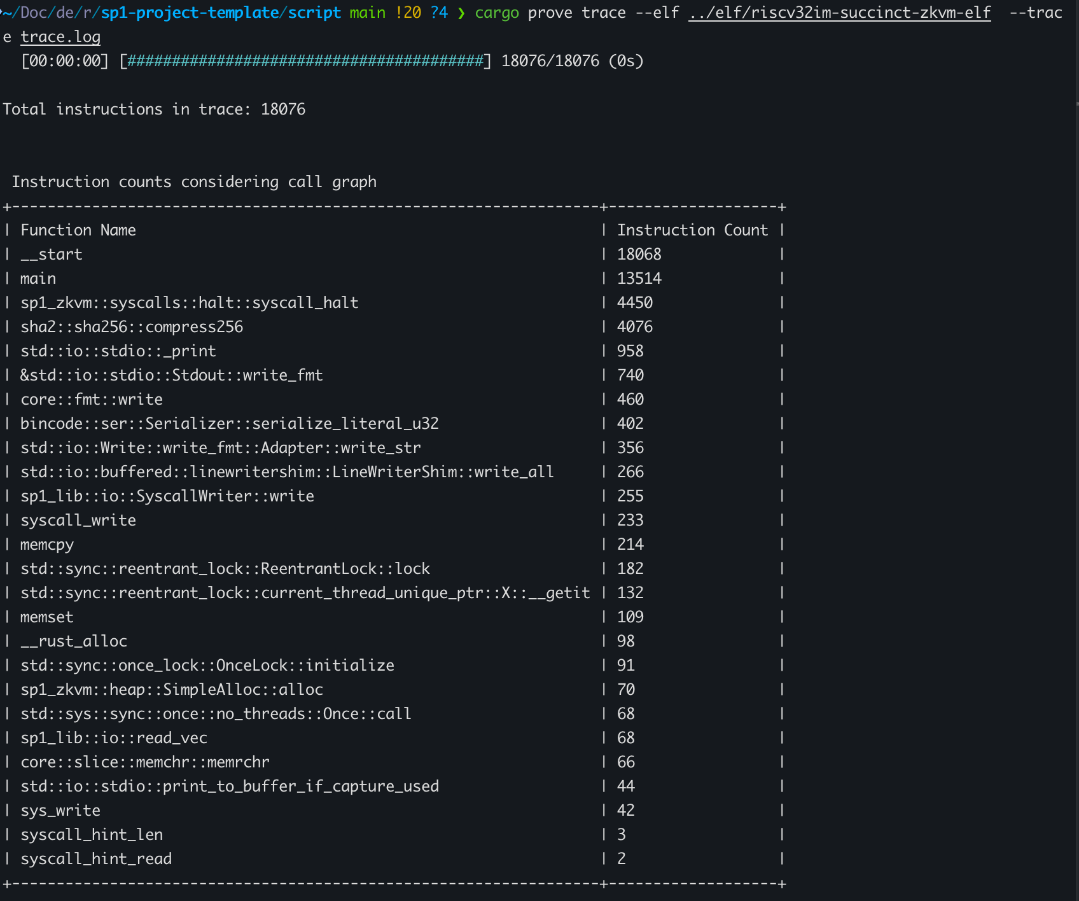
Task: Click the count 255
Action: tap(630, 496)
